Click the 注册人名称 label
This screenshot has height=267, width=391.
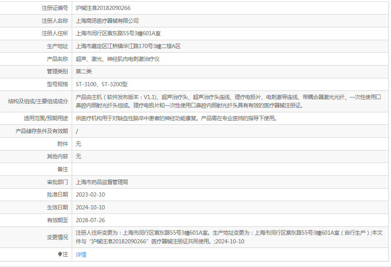(55, 21)
